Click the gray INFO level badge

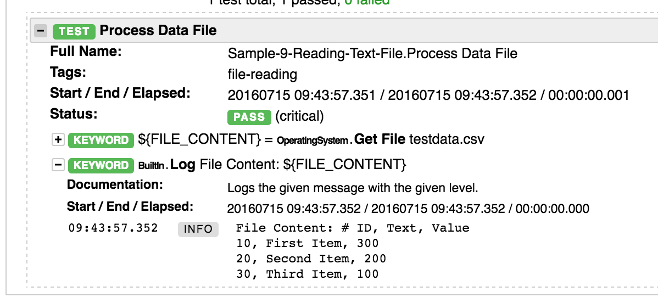click(198, 229)
